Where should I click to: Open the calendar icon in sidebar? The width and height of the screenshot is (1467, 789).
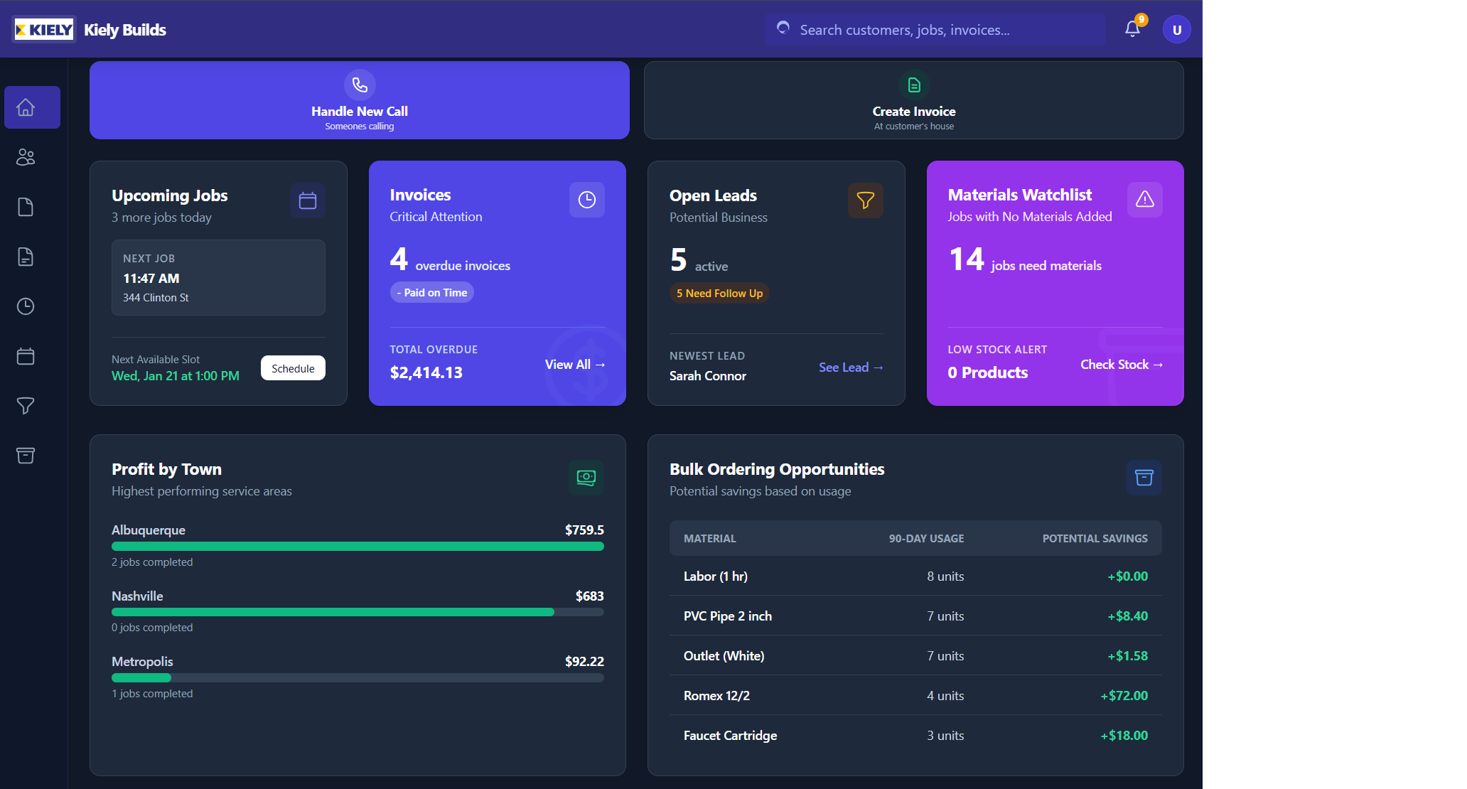pos(26,356)
